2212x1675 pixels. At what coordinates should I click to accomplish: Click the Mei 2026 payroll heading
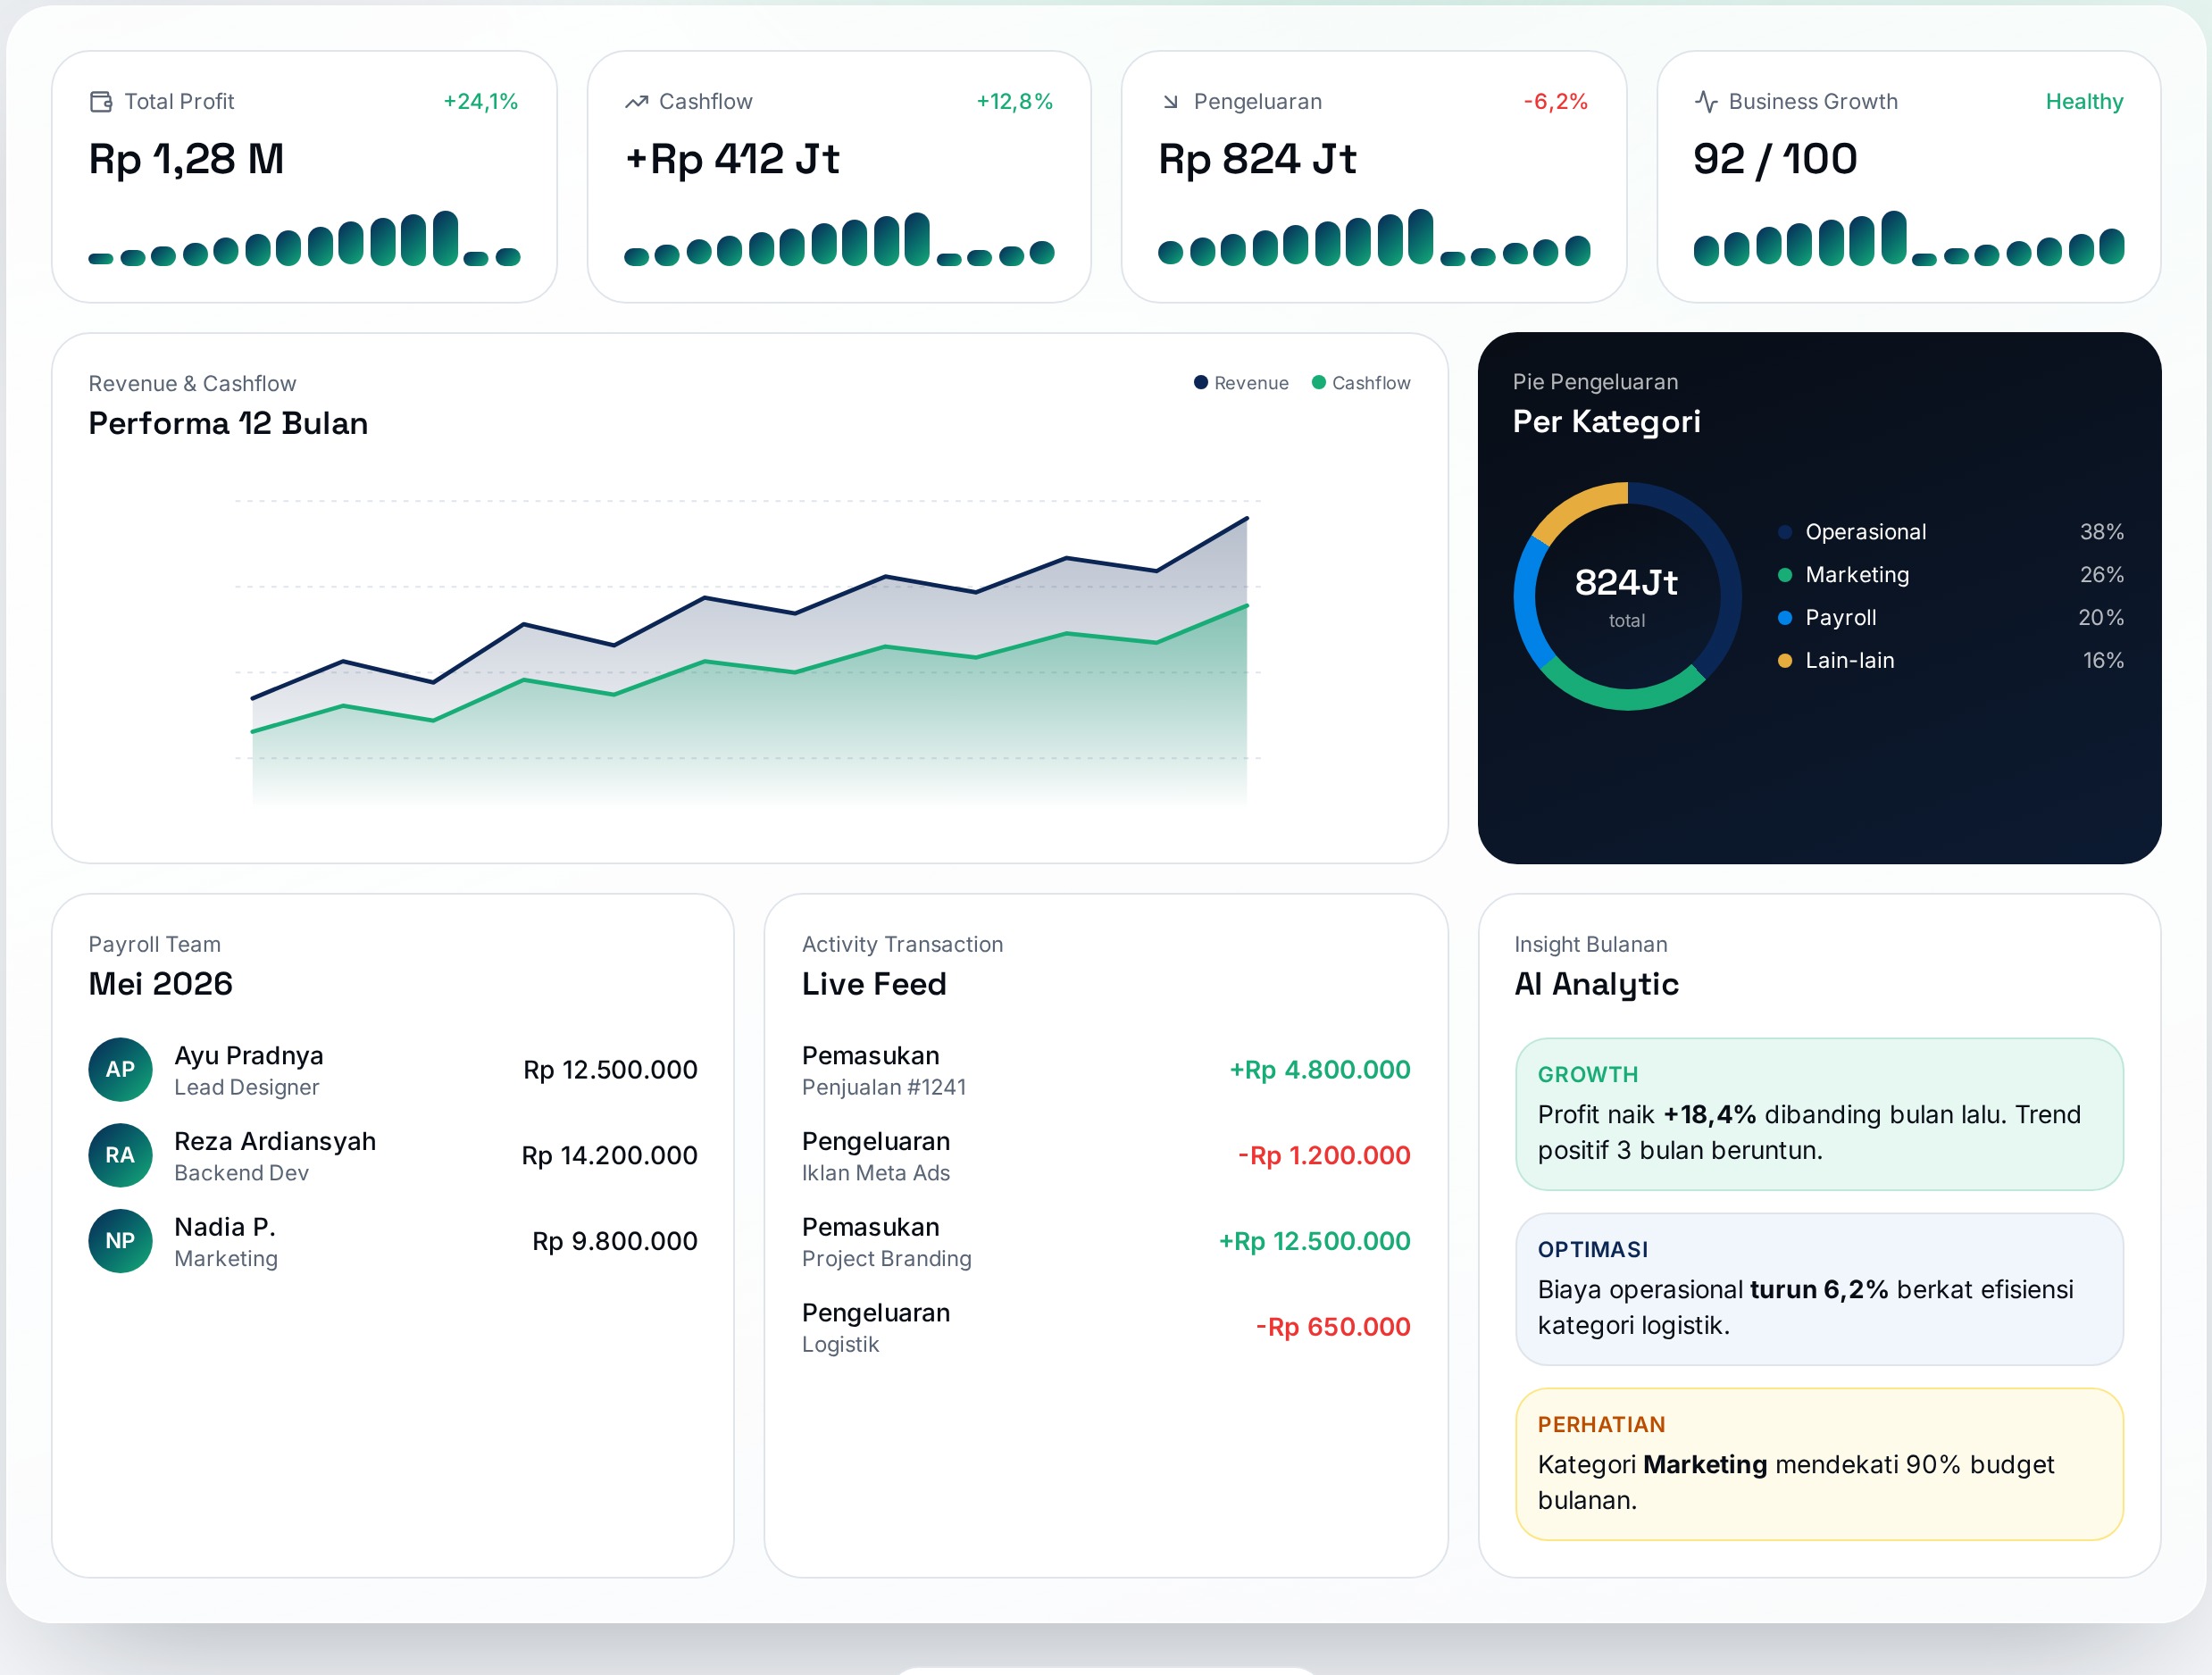(160, 984)
